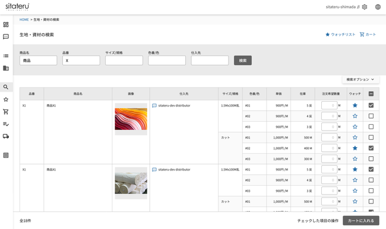
Task: Check the white rolls 500 M row checkbox
Action: 371,201
